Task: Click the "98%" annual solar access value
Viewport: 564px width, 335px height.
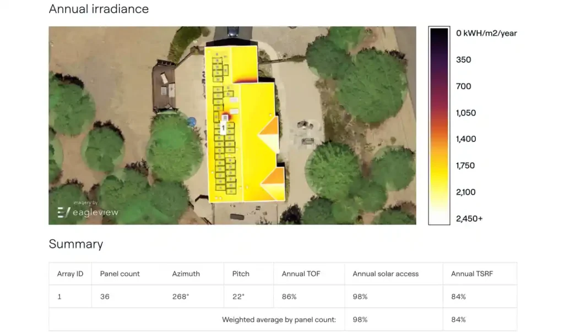Action: (360, 296)
